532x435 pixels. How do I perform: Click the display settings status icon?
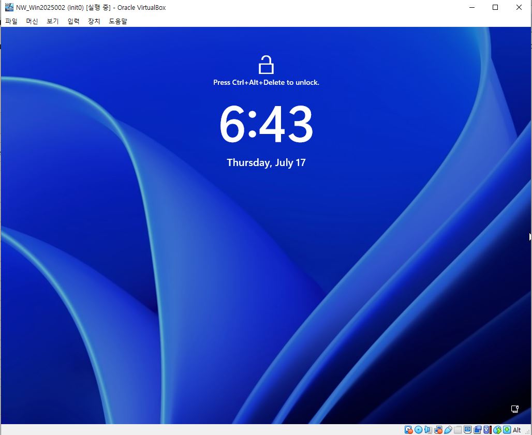467,430
